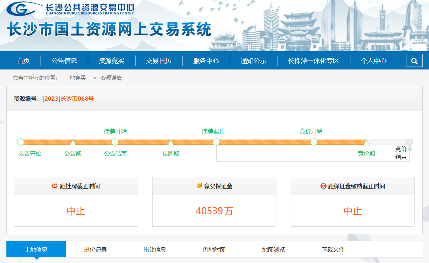Open the 首页 menu item
This screenshot has width=429, height=263.
(23, 61)
